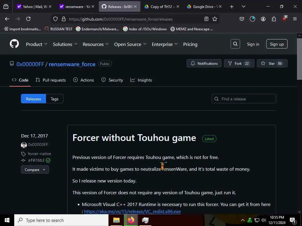Open File Explorer from taskbar

[x=116, y=220]
